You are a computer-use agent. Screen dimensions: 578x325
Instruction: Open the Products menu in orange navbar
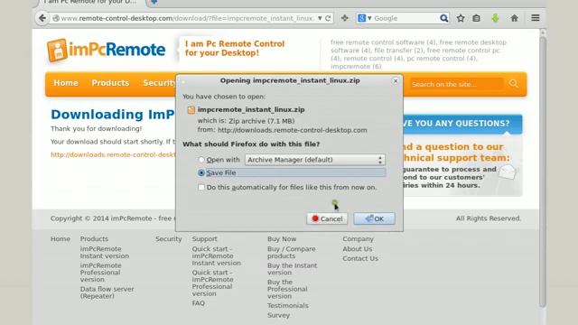coord(110,83)
